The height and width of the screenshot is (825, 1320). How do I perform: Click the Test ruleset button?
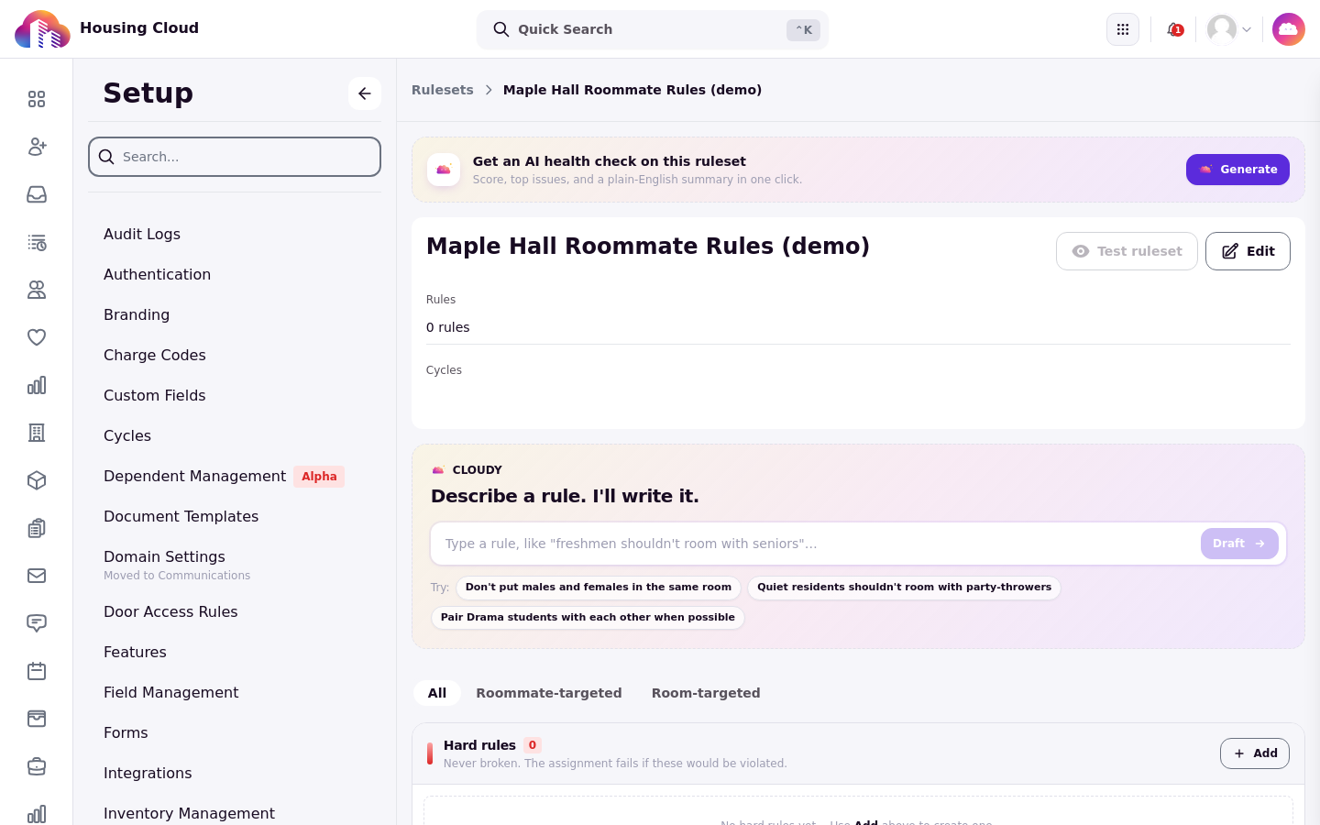pyautogui.click(x=1127, y=251)
